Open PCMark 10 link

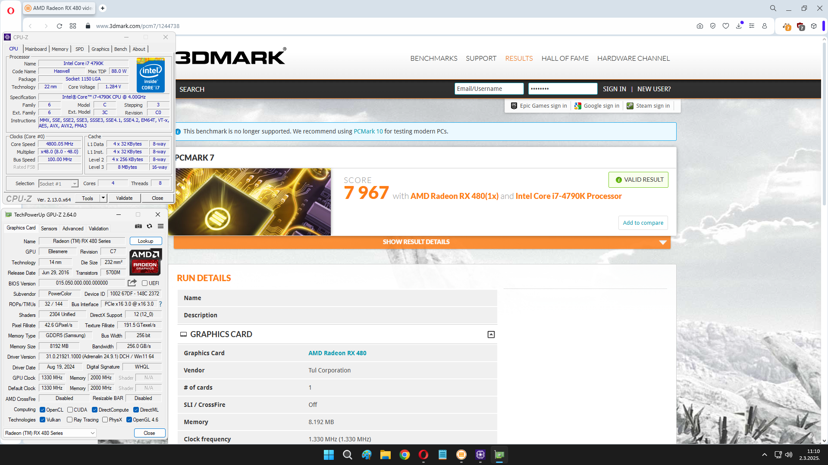point(368,131)
